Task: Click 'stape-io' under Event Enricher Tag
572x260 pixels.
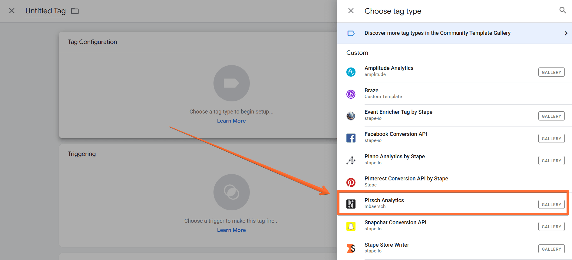Action: (373, 118)
